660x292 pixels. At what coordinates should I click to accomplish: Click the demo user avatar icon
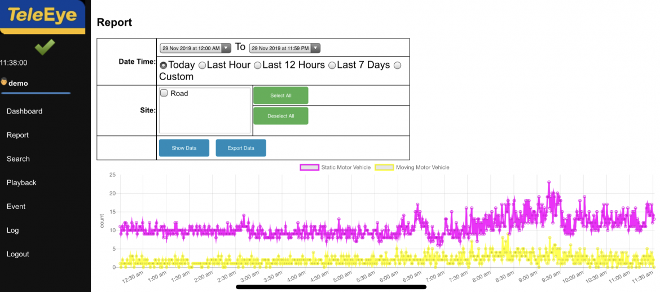pos(3,82)
